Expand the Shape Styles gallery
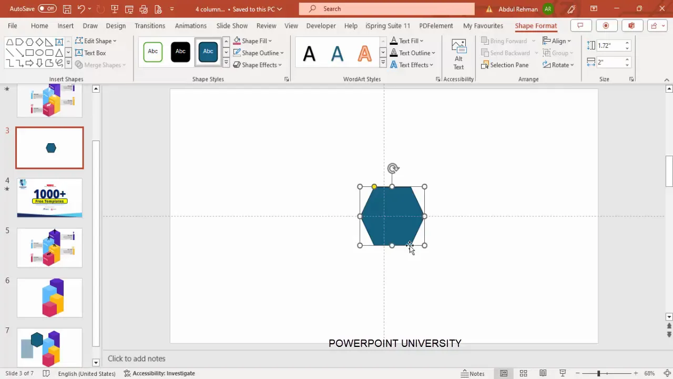The height and width of the screenshot is (379, 673). pos(226,63)
